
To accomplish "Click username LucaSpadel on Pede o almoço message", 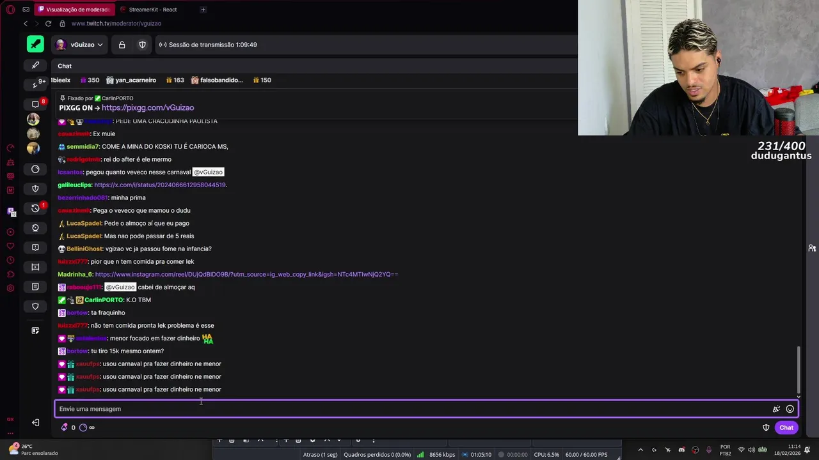I will point(84,223).
